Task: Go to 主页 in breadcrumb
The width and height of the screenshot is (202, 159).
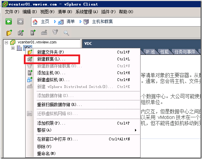Action: tap(45, 21)
